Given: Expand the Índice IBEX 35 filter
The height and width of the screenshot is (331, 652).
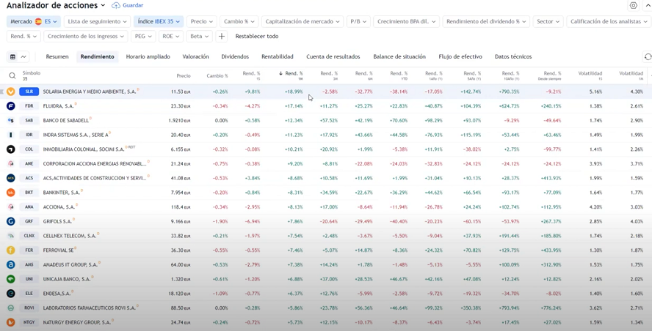Looking at the screenshot, I should coord(158,21).
